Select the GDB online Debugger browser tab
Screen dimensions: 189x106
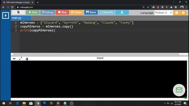[18, 2]
